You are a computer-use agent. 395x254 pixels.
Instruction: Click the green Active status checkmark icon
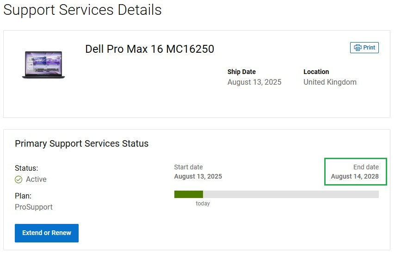click(x=19, y=180)
